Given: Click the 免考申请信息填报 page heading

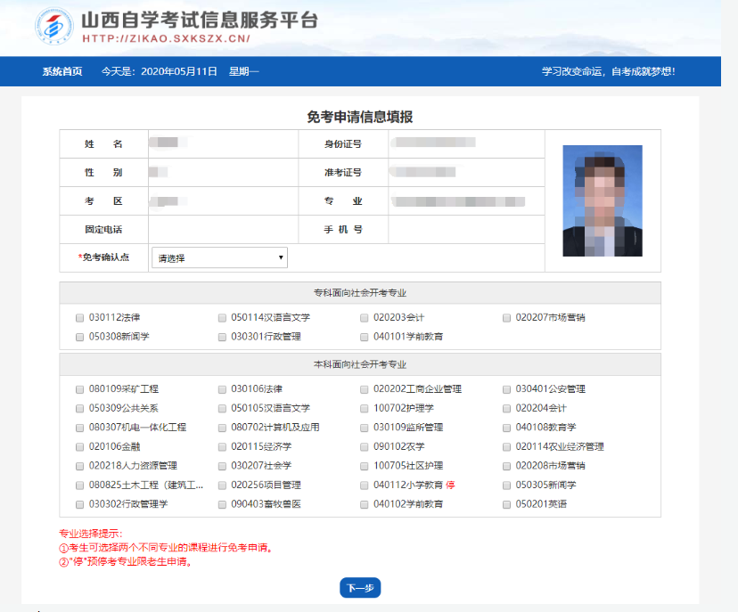Looking at the screenshot, I should coord(360,117).
